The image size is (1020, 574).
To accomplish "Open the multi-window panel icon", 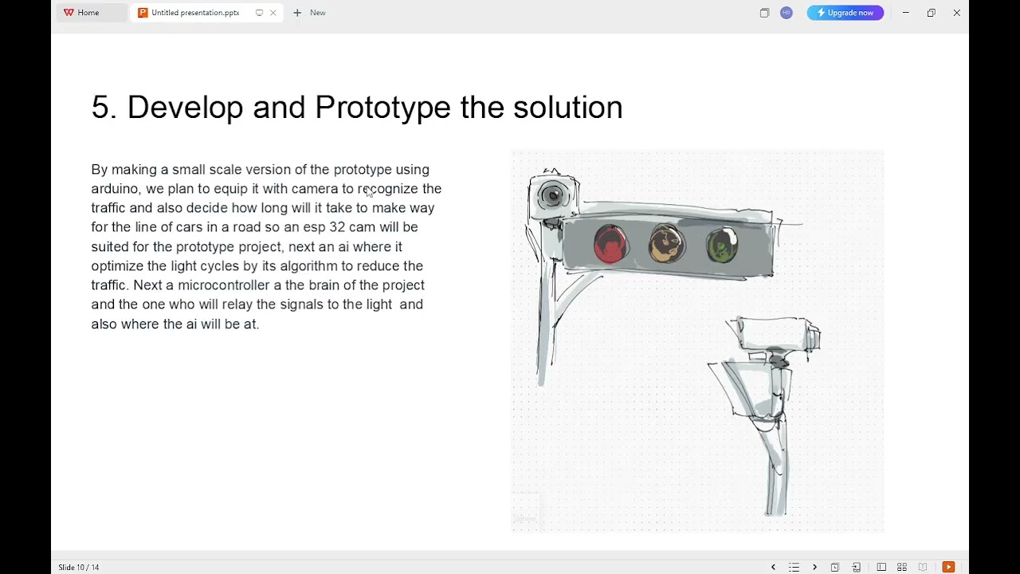I will point(764,13).
